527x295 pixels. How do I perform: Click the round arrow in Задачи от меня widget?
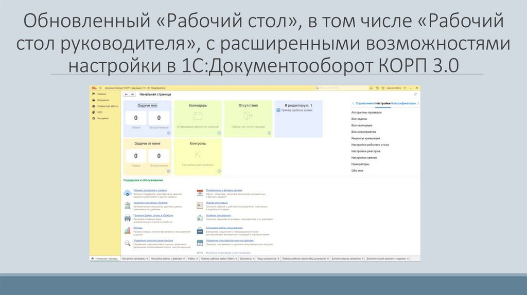pyautogui.click(x=169, y=171)
